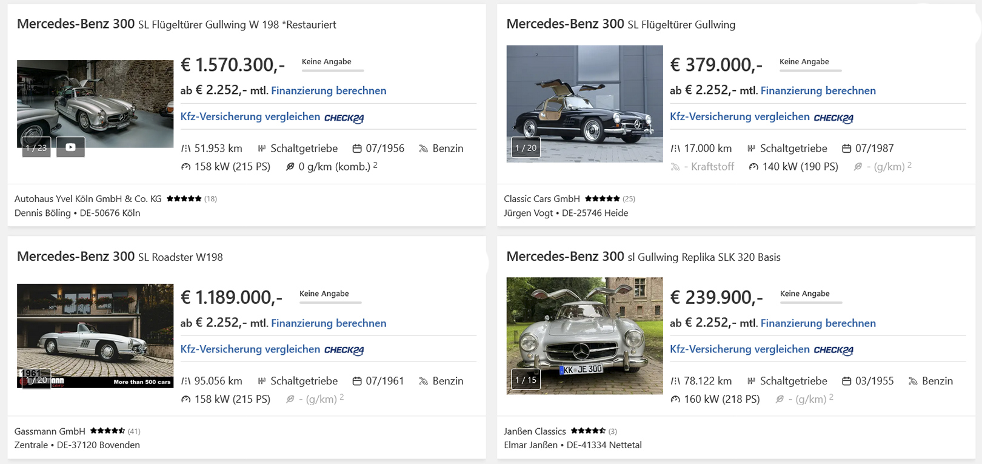Click calendar icon beside 07/1987
The height and width of the screenshot is (464, 982).
click(x=847, y=149)
